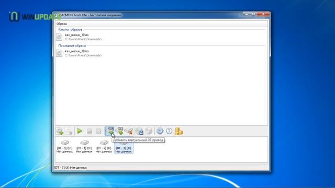Click the Create disc image icon
This screenshot has height=188, width=335.
tap(140, 131)
